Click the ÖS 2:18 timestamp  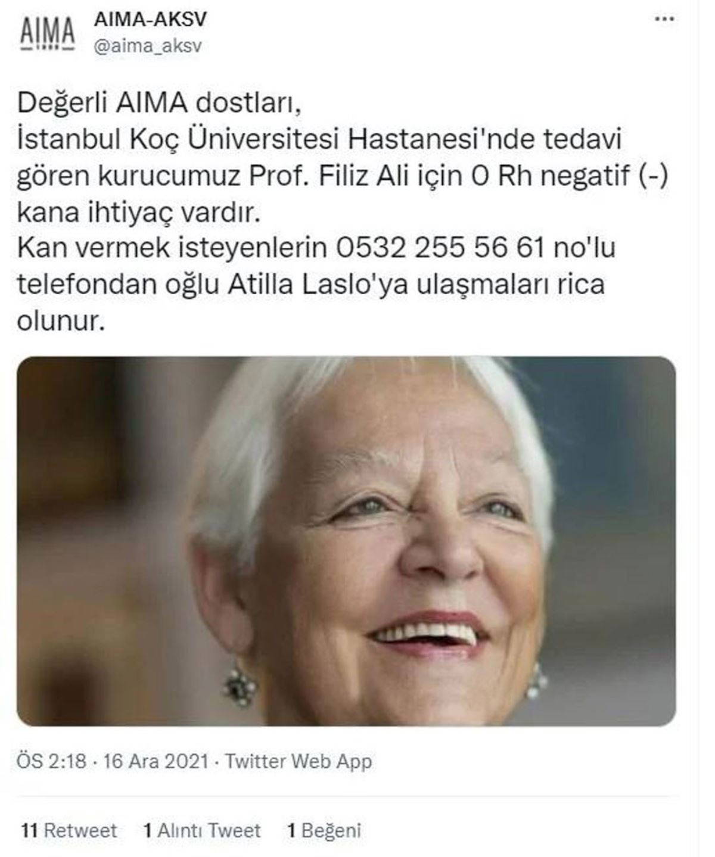tap(52, 761)
